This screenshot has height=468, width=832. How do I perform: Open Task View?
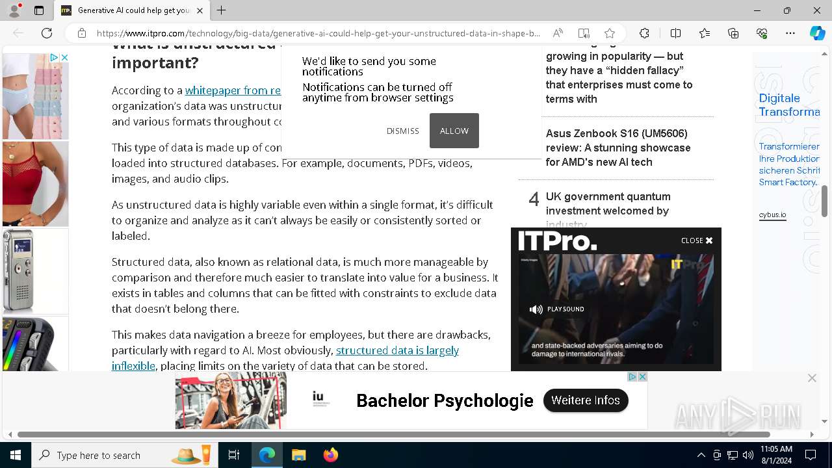point(234,455)
